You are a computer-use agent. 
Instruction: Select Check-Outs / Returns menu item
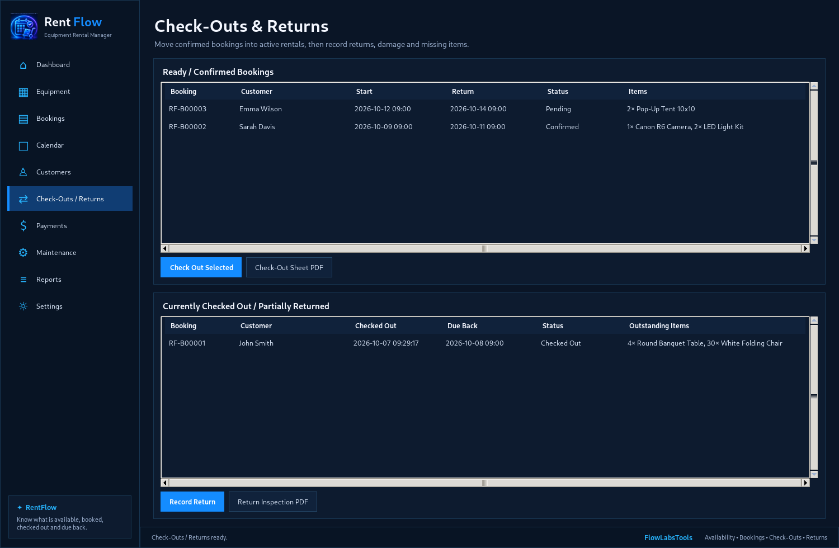tap(70, 199)
